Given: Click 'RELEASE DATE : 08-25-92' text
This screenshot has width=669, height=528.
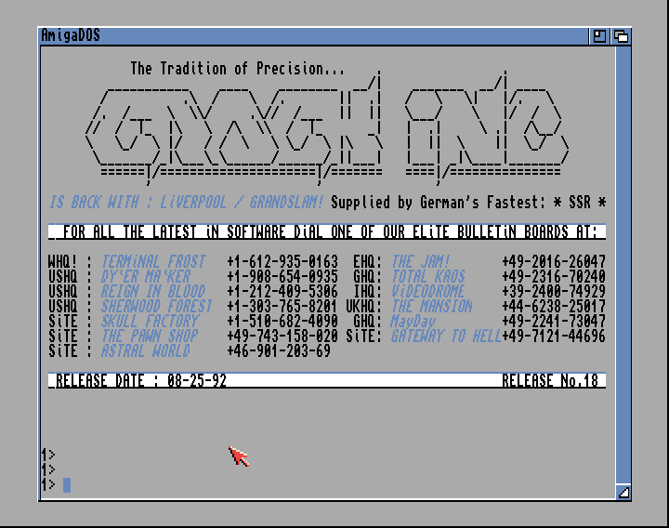Looking at the screenshot, I should coord(141,380).
